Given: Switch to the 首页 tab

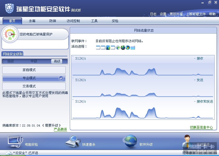Looking at the screenshot, I should point(12,21).
